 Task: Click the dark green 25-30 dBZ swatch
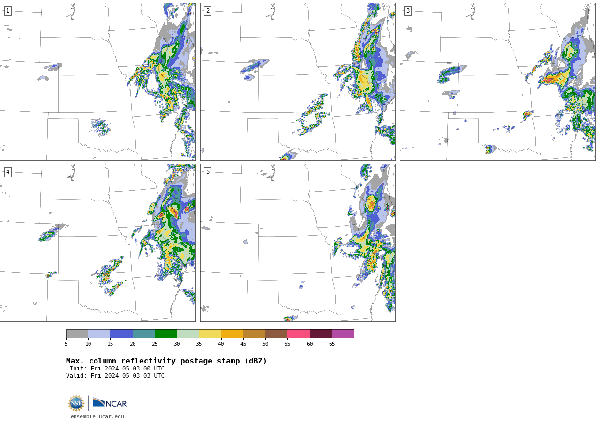[166, 333]
